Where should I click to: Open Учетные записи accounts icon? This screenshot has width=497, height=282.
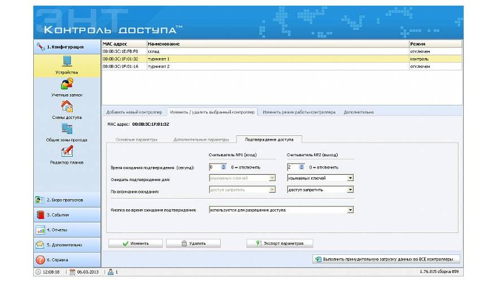point(67,85)
